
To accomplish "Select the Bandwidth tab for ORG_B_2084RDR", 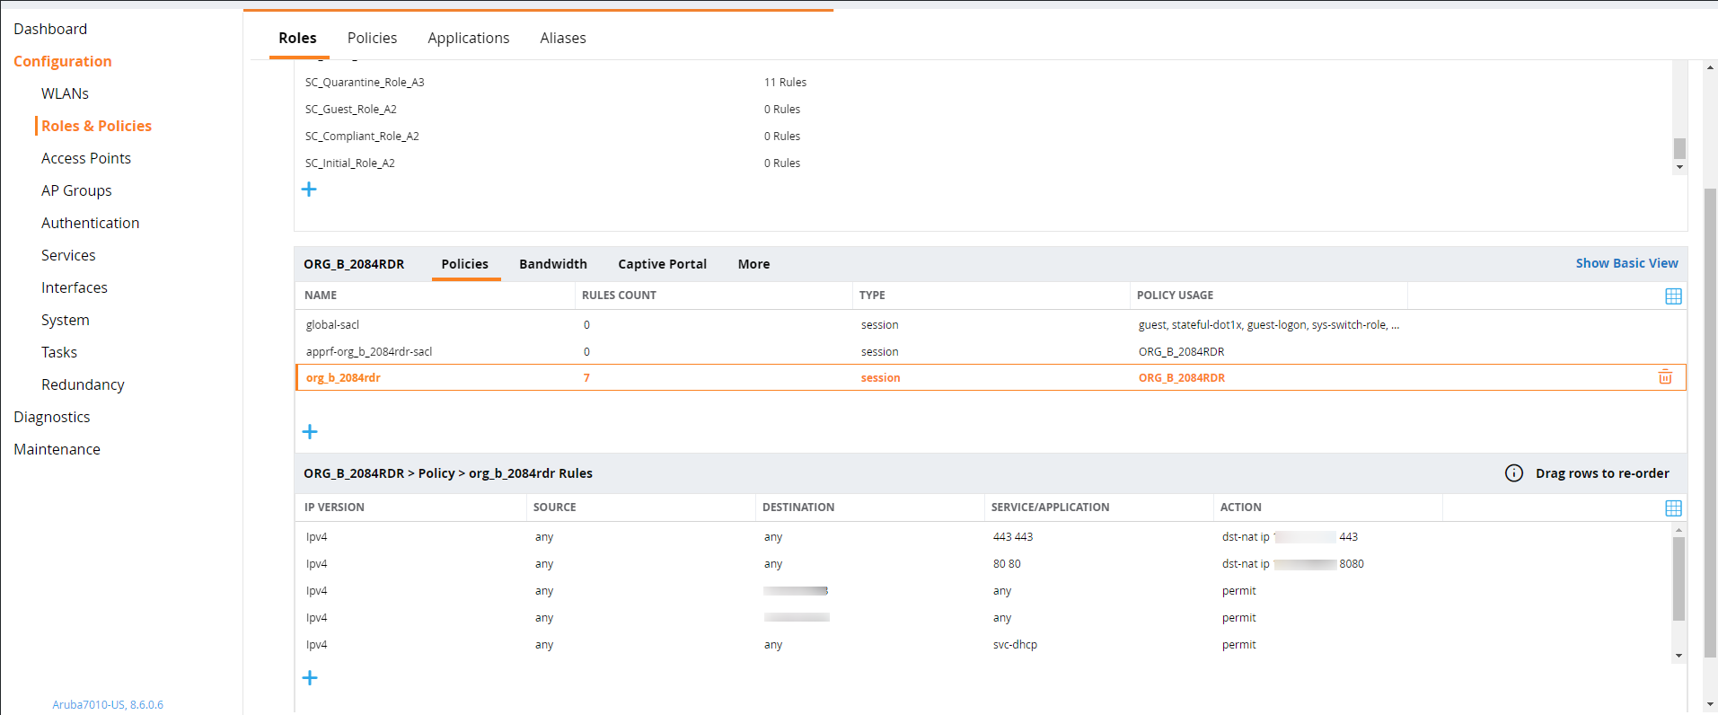I will point(552,264).
